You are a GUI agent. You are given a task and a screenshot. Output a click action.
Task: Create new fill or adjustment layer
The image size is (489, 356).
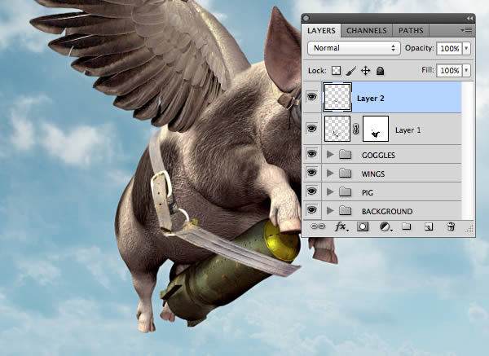pos(385,226)
